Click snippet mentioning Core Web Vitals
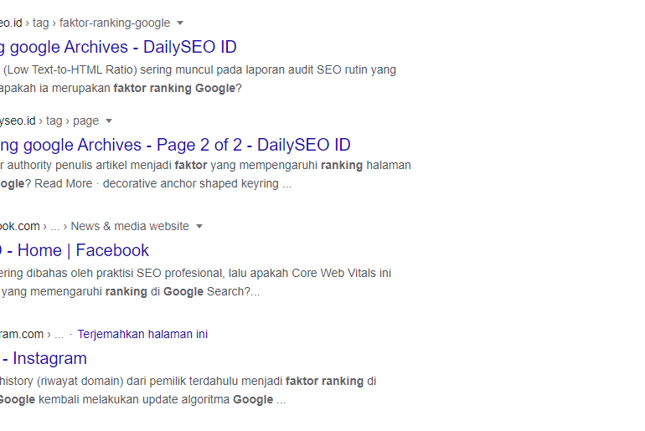The height and width of the screenshot is (431, 645). [195, 273]
